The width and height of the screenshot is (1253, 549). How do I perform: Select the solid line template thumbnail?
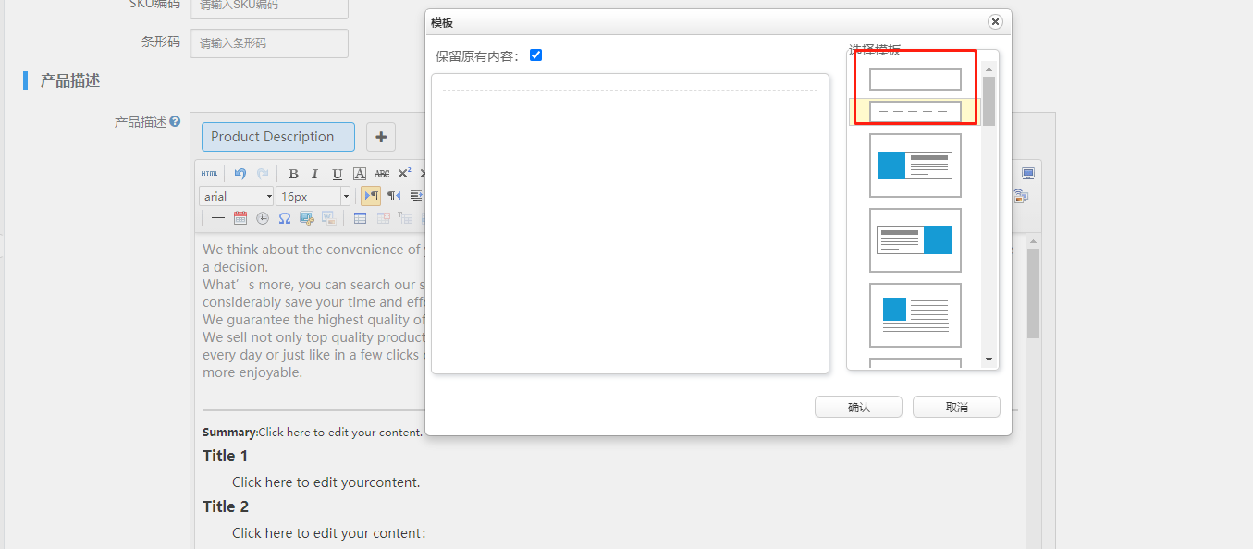915,79
